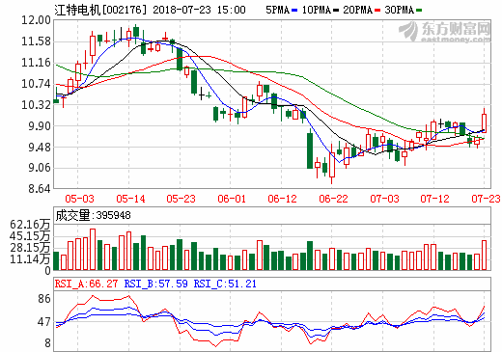Select the 05-03 date marker
This screenshot has width=502, height=352.
79,199
